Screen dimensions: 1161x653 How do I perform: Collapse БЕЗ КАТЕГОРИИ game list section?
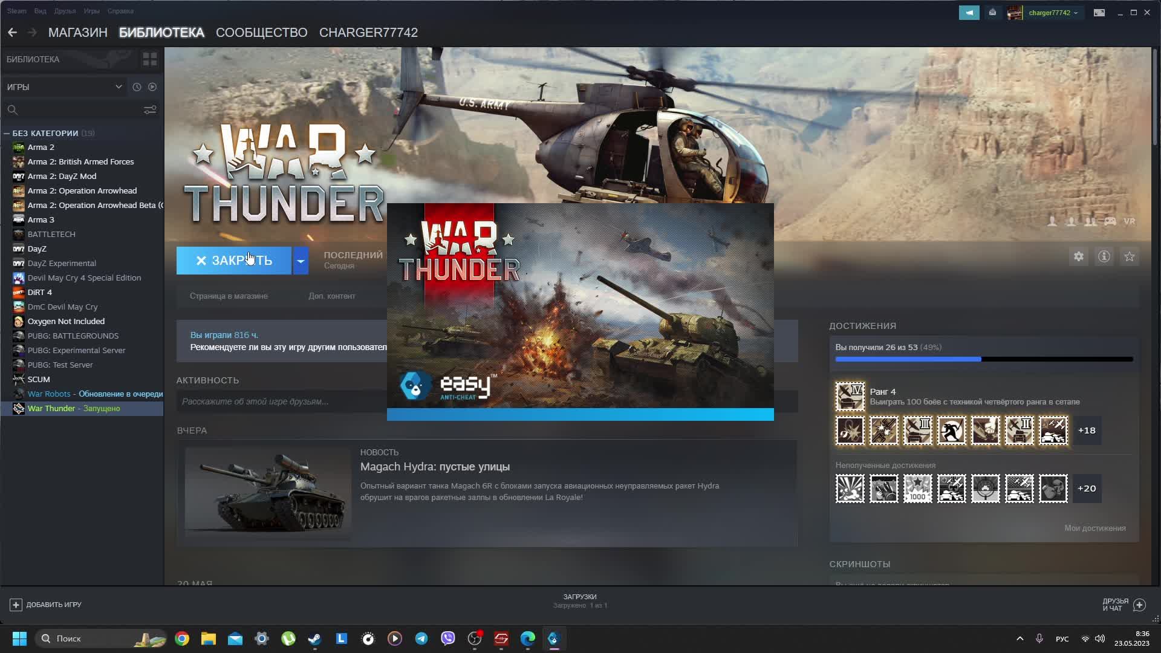click(7, 134)
